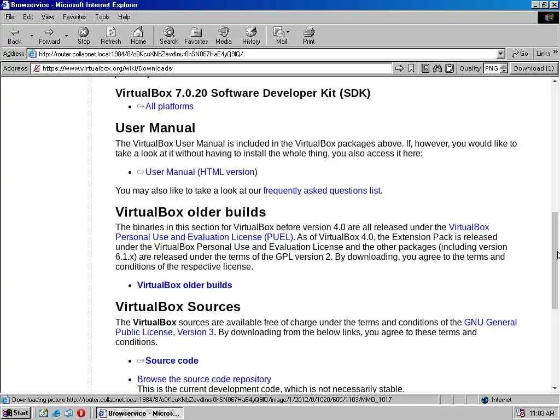Open the IE address bar dropdown
Image resolution: width=560 pixels, height=420 pixels.
[501, 54]
